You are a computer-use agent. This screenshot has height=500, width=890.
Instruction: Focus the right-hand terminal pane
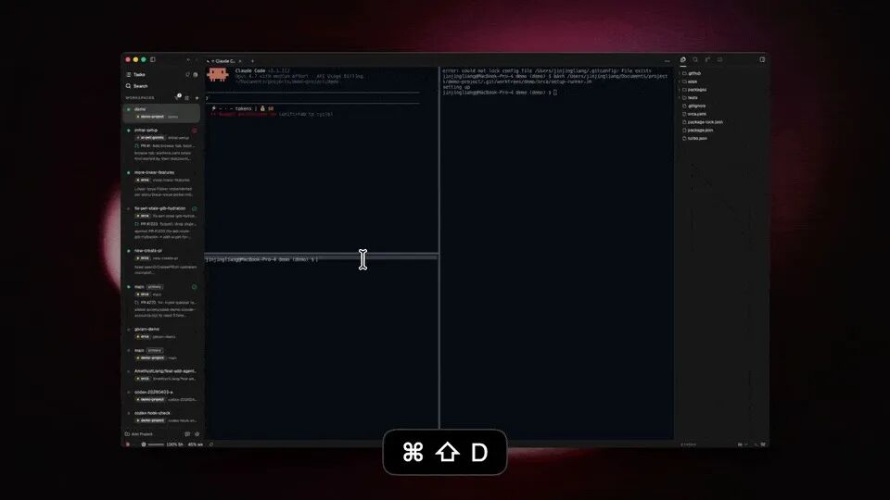tap(557, 253)
